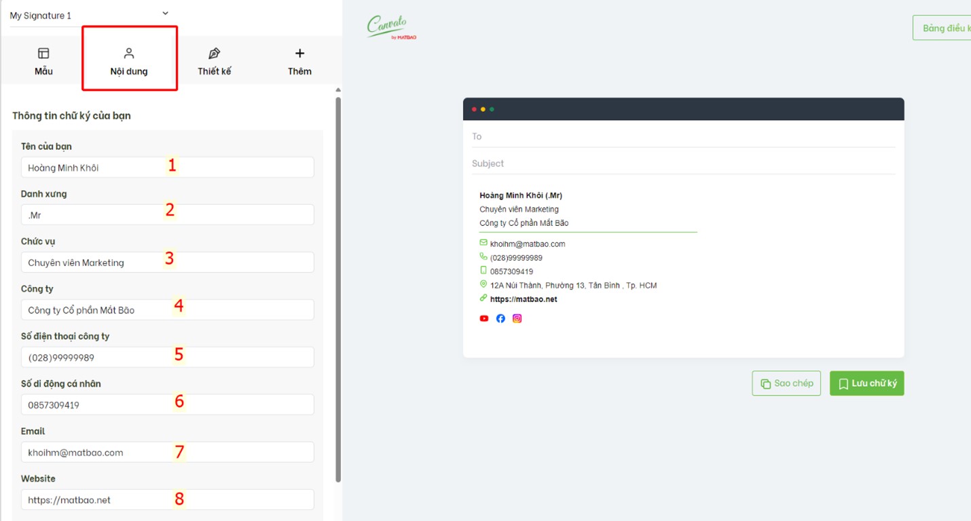This screenshot has width=971, height=521.
Task: Click the Tên của bạn input field
Action: (x=167, y=168)
